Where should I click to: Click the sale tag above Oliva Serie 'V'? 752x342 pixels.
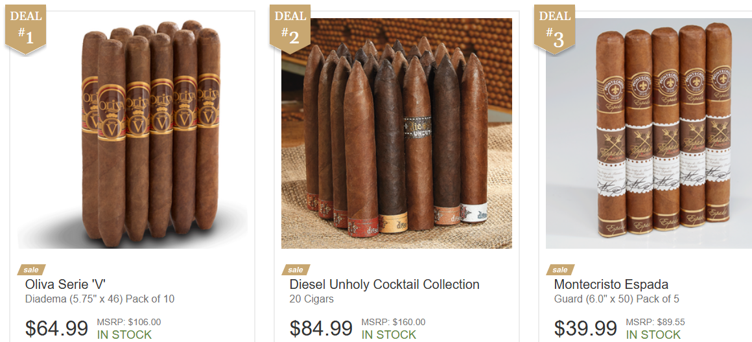click(x=31, y=269)
